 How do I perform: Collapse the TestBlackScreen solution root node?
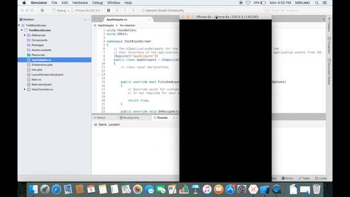point(19,25)
